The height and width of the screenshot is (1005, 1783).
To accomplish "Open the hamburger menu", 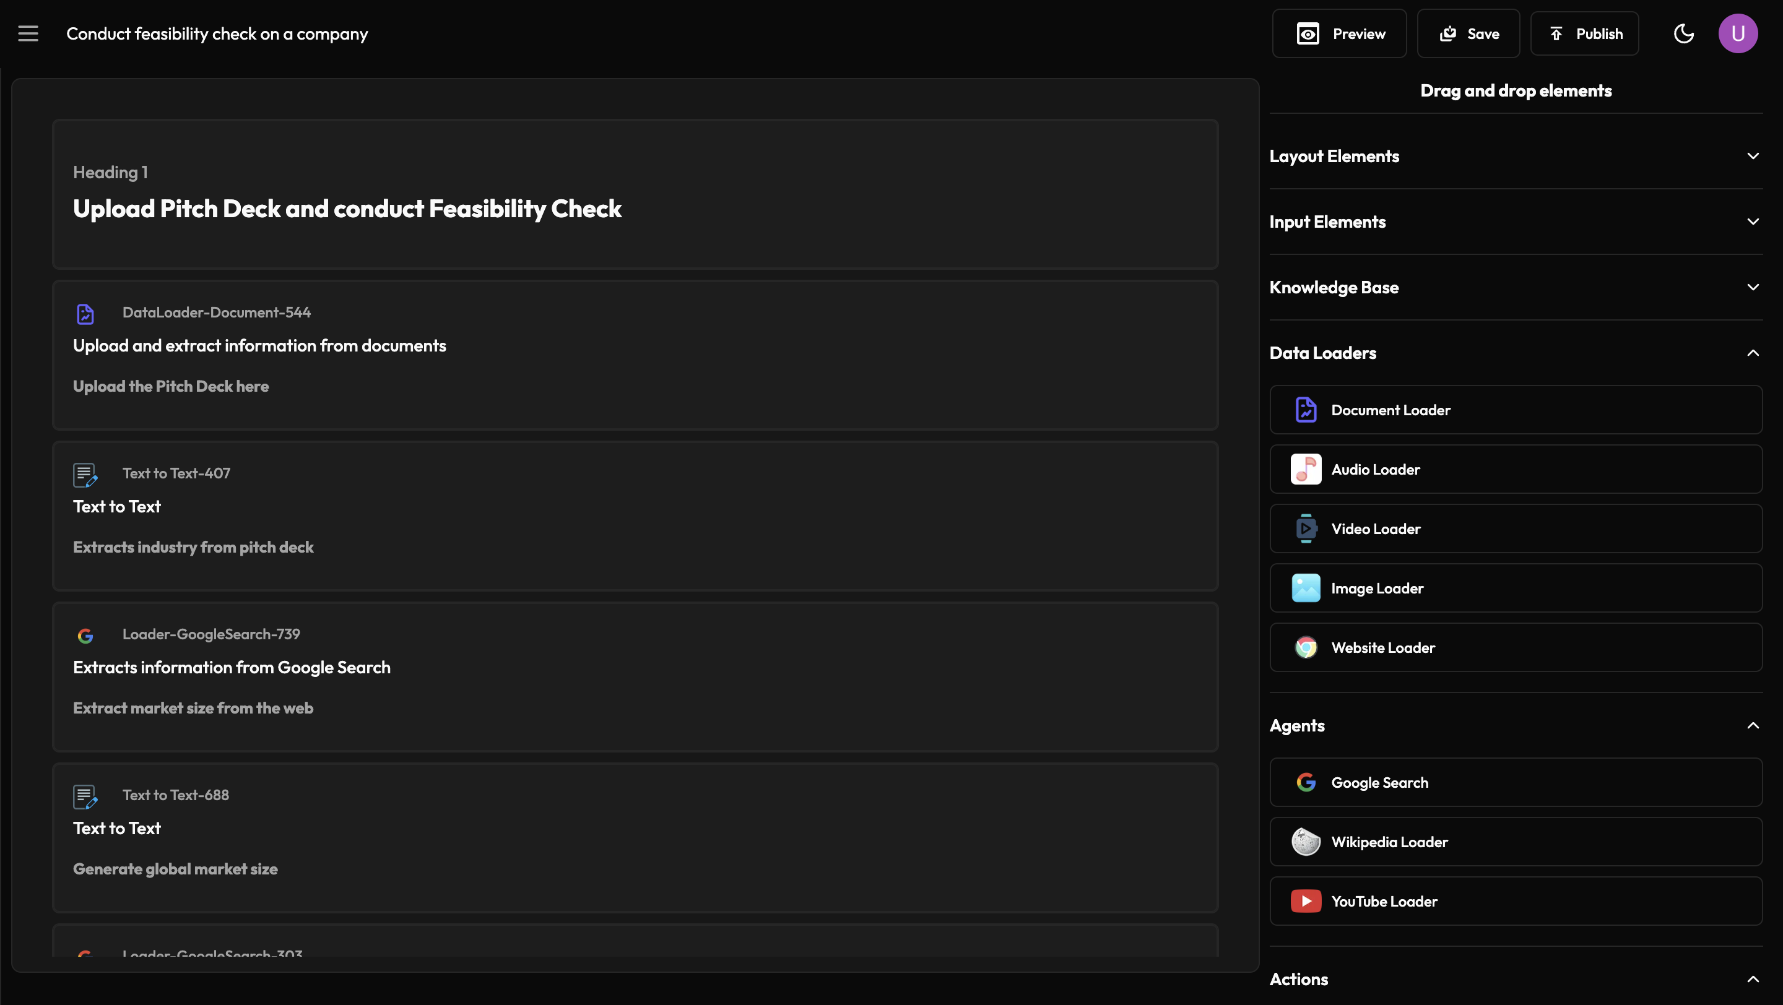I will (x=28, y=33).
